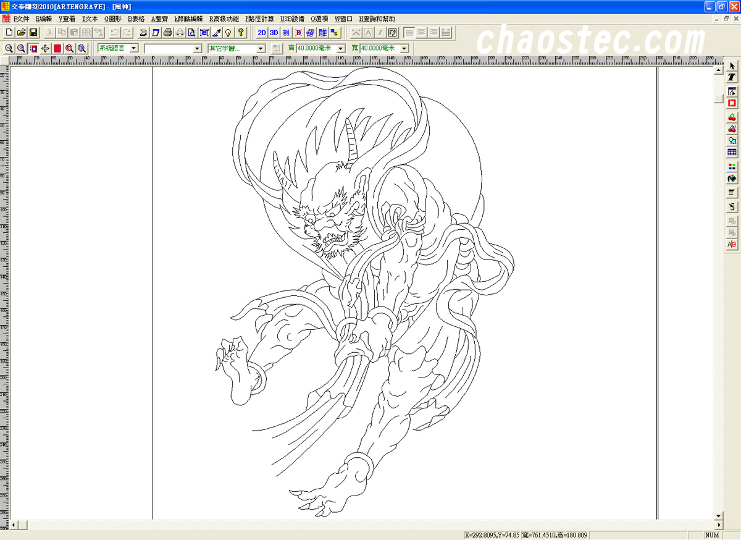
Task: Click the vertical scrollbar thumb
Action: click(718, 99)
